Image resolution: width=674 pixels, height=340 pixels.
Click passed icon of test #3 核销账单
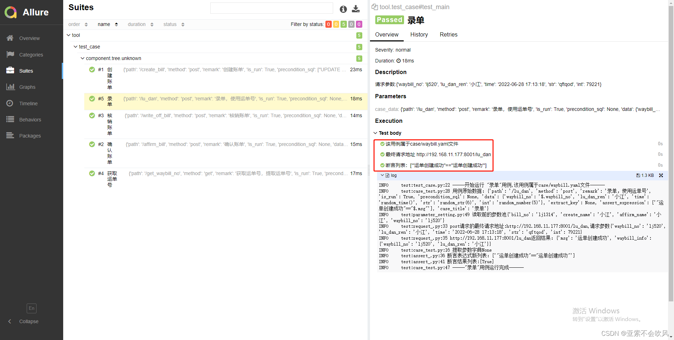pyautogui.click(x=92, y=115)
